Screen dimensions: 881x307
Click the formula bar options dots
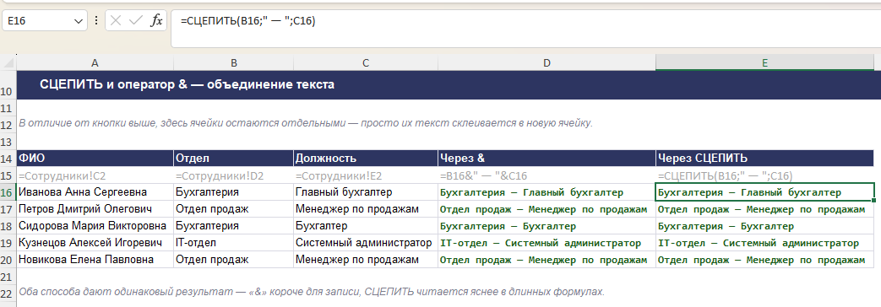[96, 21]
